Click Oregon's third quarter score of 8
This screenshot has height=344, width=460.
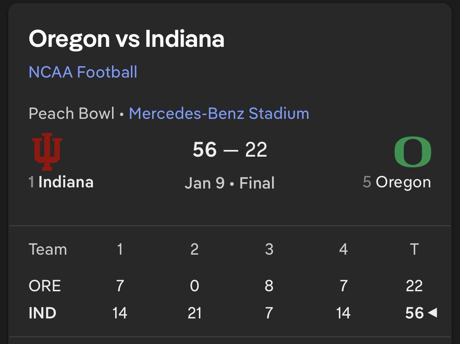pyautogui.click(x=269, y=286)
